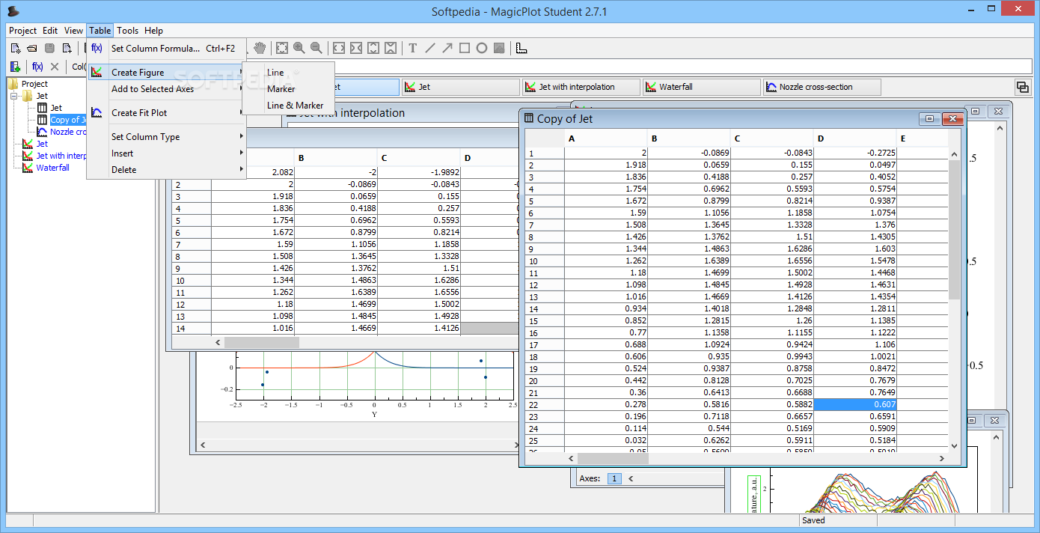Viewport: 1040px width, 533px height.
Task: Switch to Jet with interpolation tab
Action: (x=581, y=87)
